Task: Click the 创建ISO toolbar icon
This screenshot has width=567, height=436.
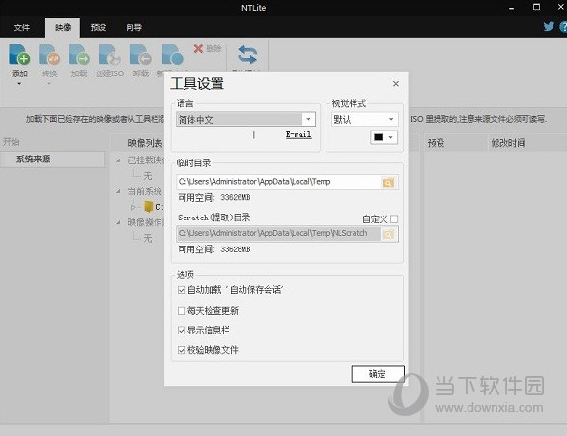Action: (x=109, y=54)
